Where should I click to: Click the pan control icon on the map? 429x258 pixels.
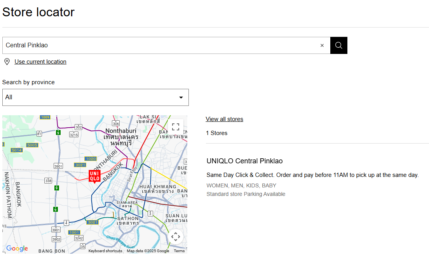175,236
